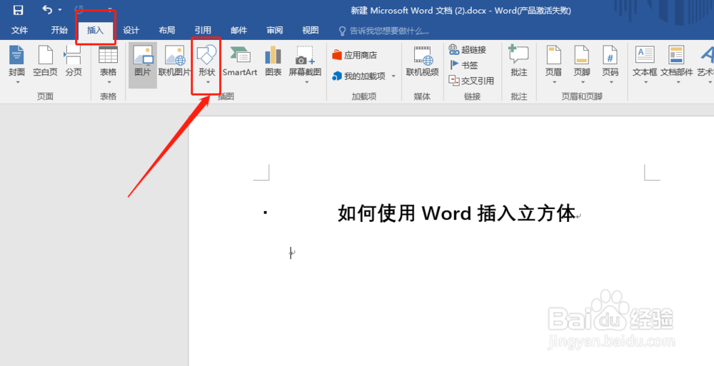Open the 页眉 header dropdown
The height and width of the screenshot is (366, 714).
tap(554, 64)
